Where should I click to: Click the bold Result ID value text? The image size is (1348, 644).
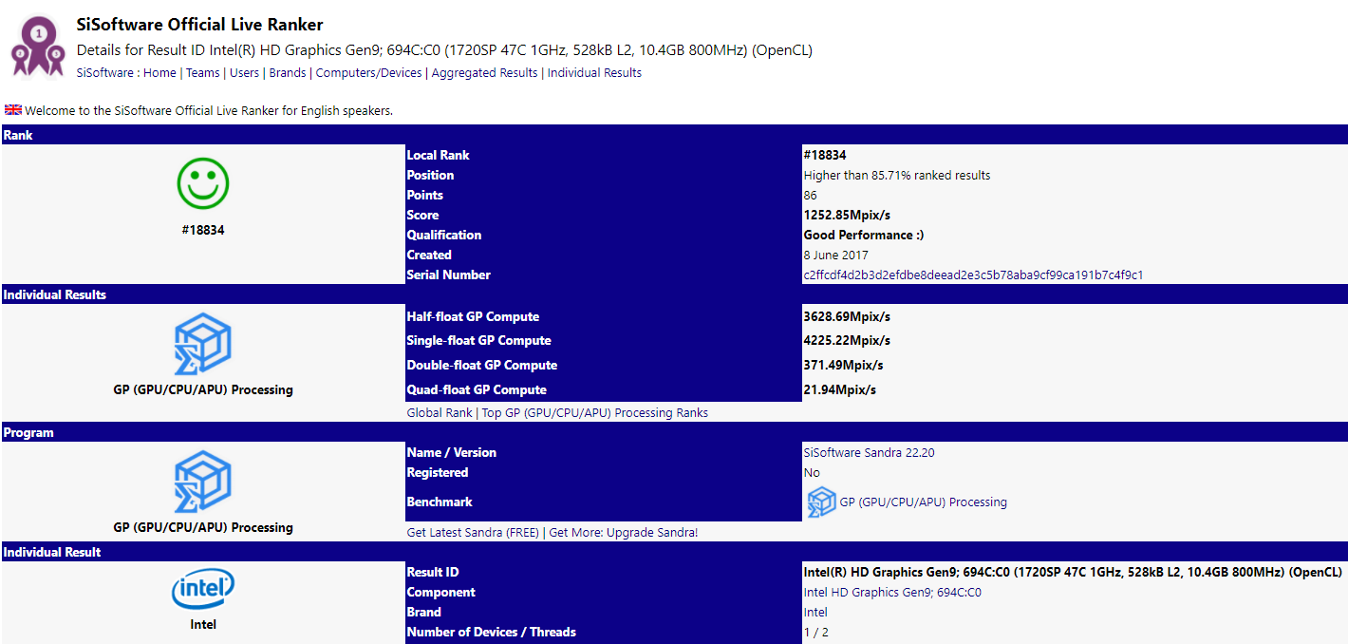click(x=1073, y=573)
